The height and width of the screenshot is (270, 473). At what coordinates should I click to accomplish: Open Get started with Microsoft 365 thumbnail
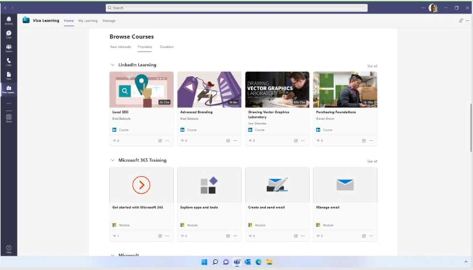coord(142,185)
